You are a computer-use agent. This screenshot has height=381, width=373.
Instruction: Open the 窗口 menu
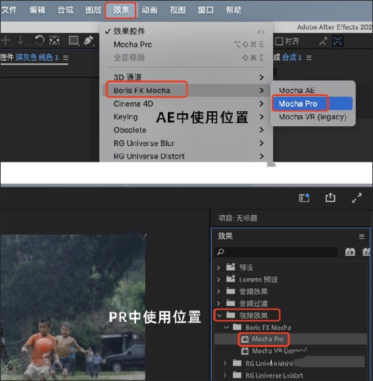(x=205, y=10)
